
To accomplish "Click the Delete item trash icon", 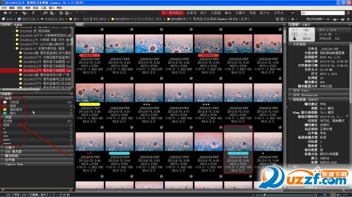I will pos(348,19).
